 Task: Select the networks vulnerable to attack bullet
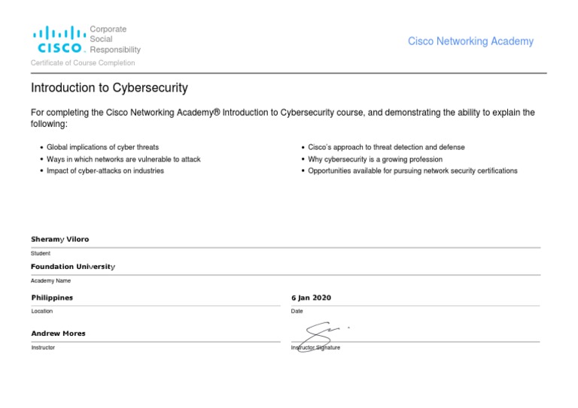coord(123,159)
